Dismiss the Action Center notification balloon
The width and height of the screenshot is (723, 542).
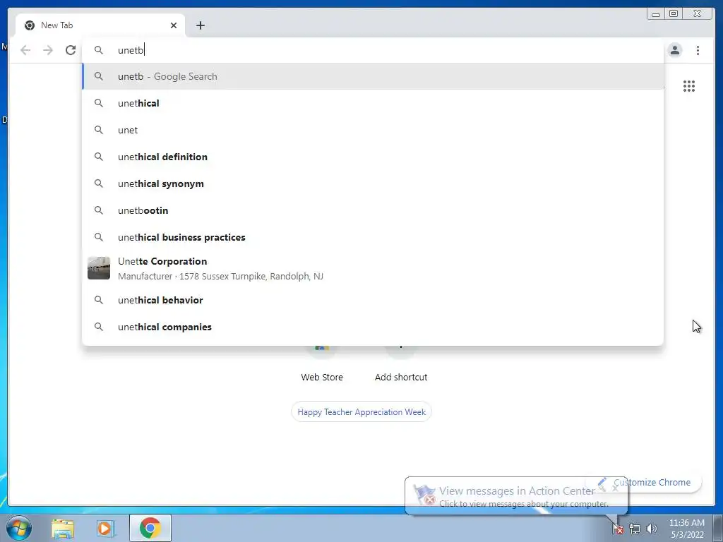coord(615,488)
